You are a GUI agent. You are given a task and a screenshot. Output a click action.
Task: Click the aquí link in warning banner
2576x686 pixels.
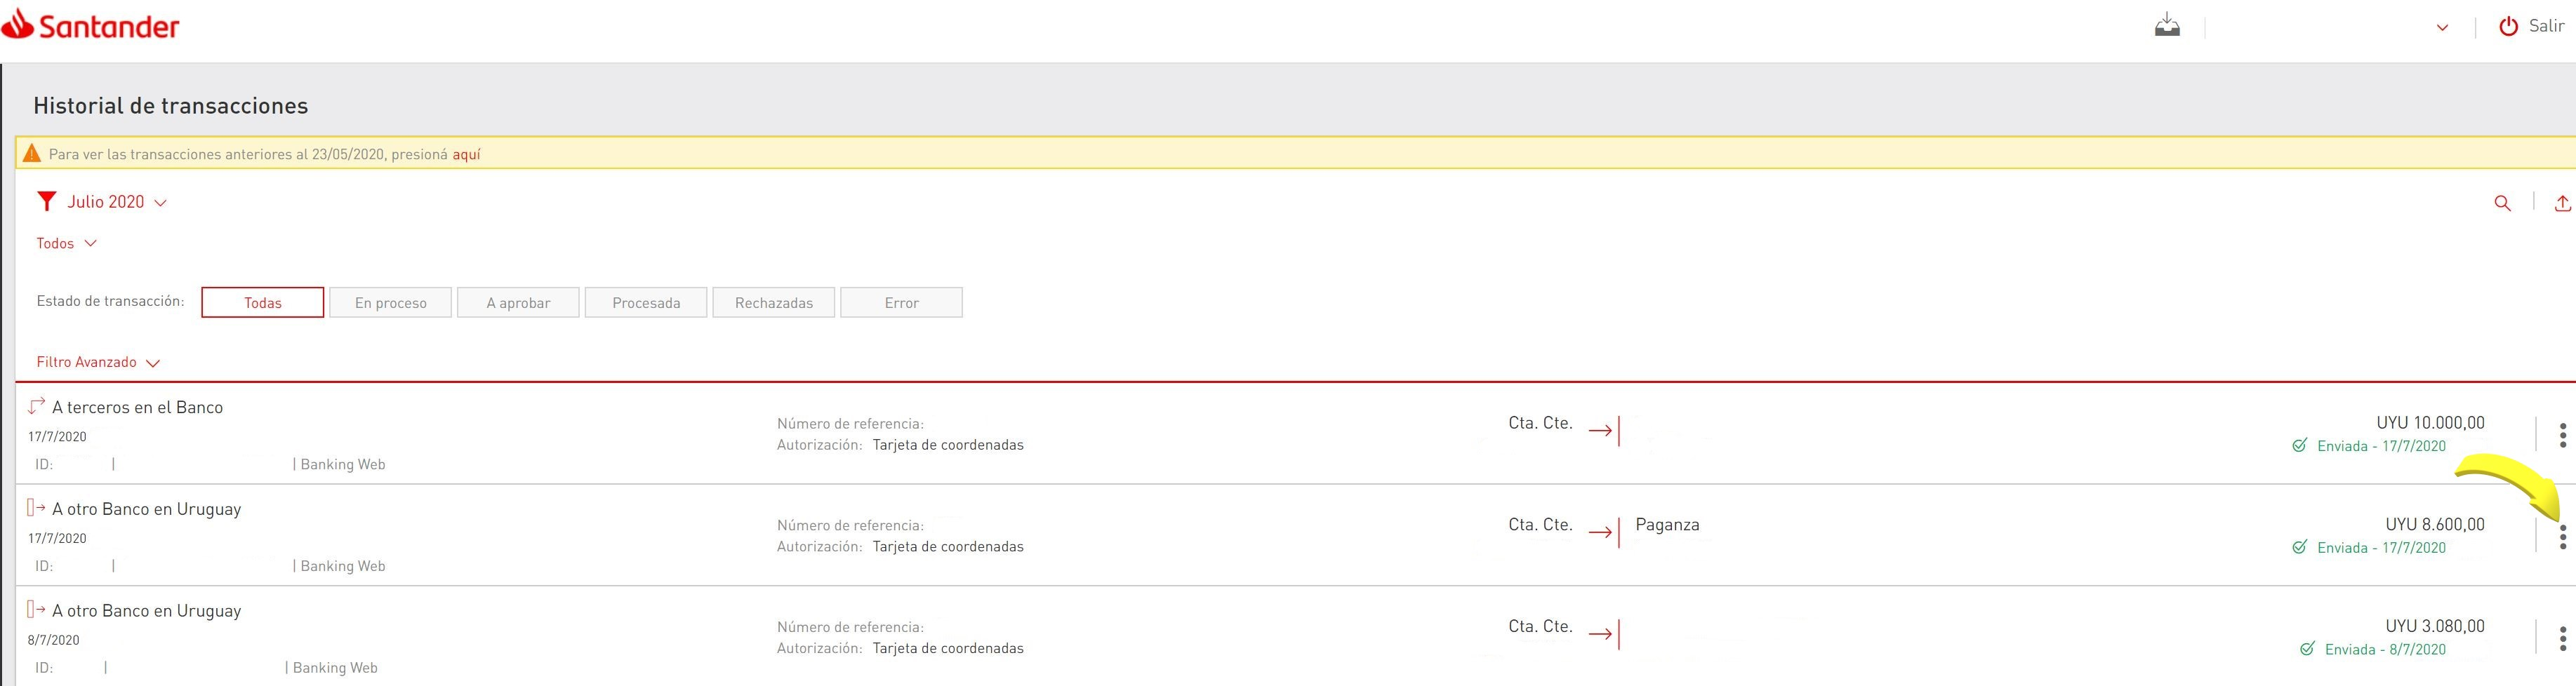pos(466,155)
